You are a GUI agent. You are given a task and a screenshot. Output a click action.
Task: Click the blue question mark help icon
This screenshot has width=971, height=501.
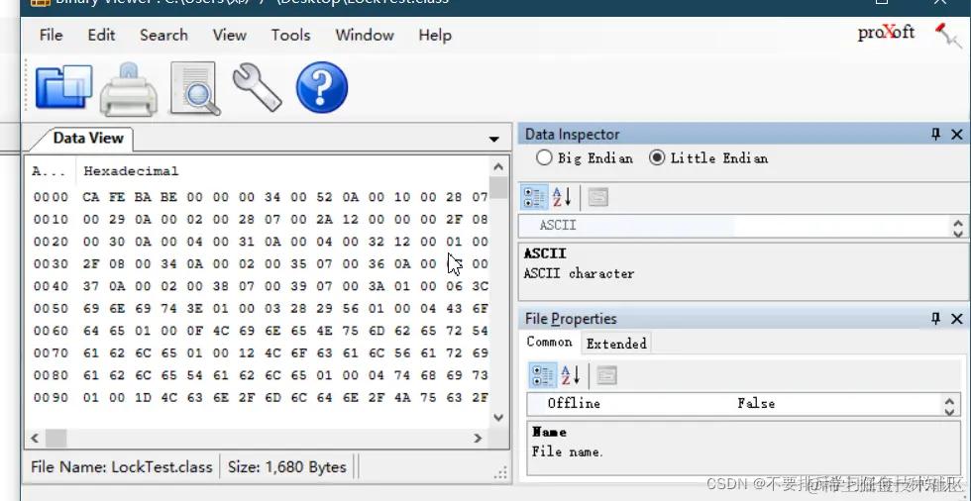coord(321,87)
